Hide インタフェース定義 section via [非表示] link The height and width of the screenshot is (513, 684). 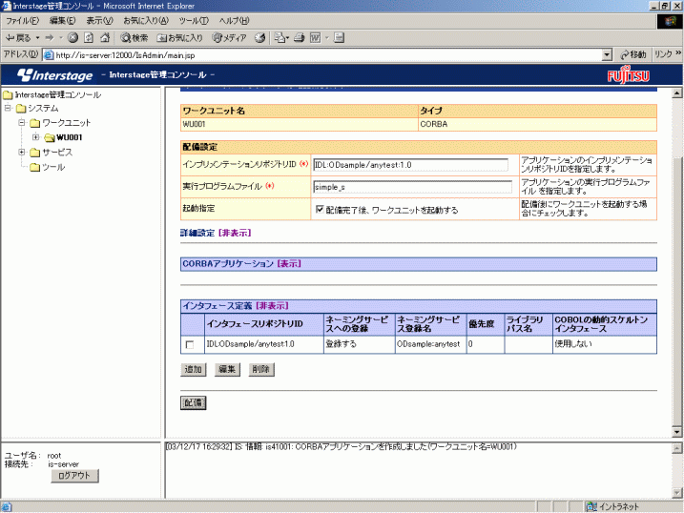coord(272,306)
